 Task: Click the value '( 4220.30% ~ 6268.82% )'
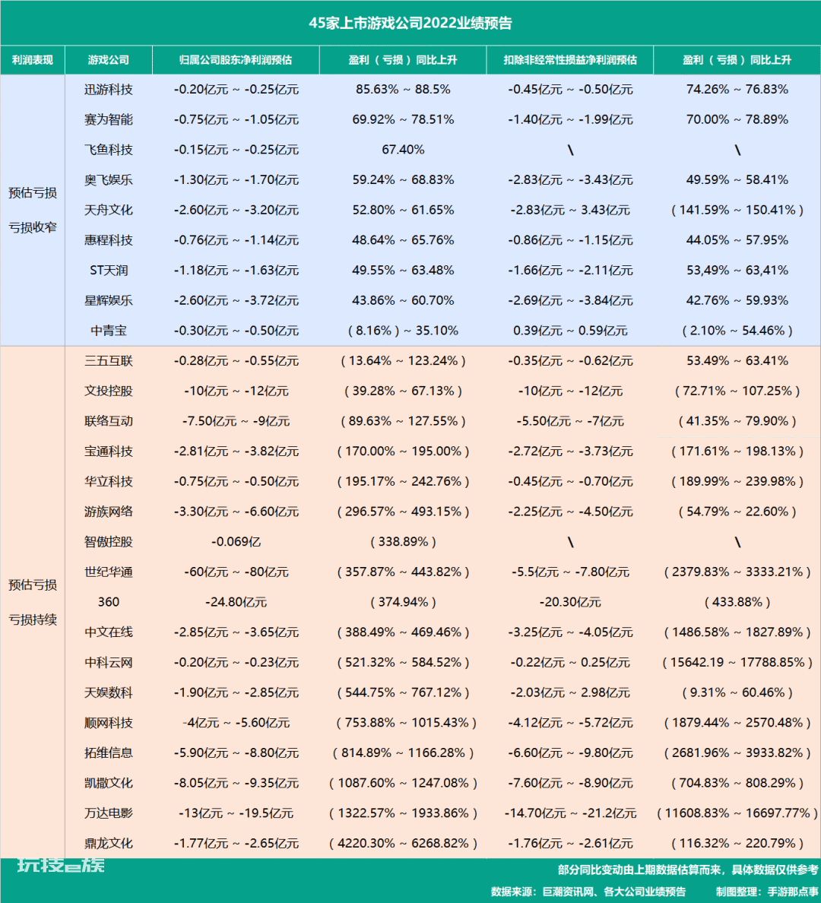403,843
